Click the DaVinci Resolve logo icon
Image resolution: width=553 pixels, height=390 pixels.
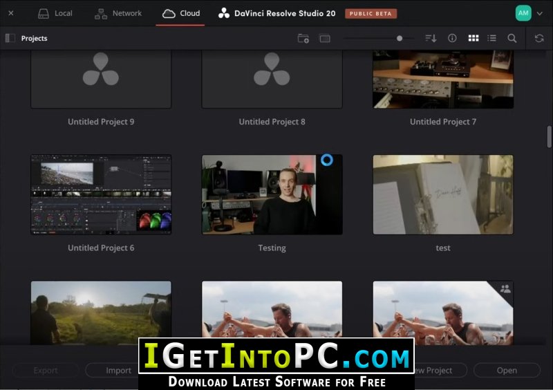pyautogui.click(x=223, y=13)
